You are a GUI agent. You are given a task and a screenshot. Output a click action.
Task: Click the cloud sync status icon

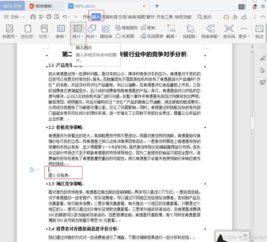pos(226,17)
